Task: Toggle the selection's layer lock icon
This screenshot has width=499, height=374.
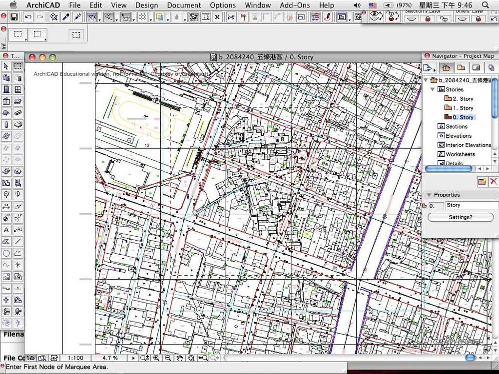Action: click(428, 19)
